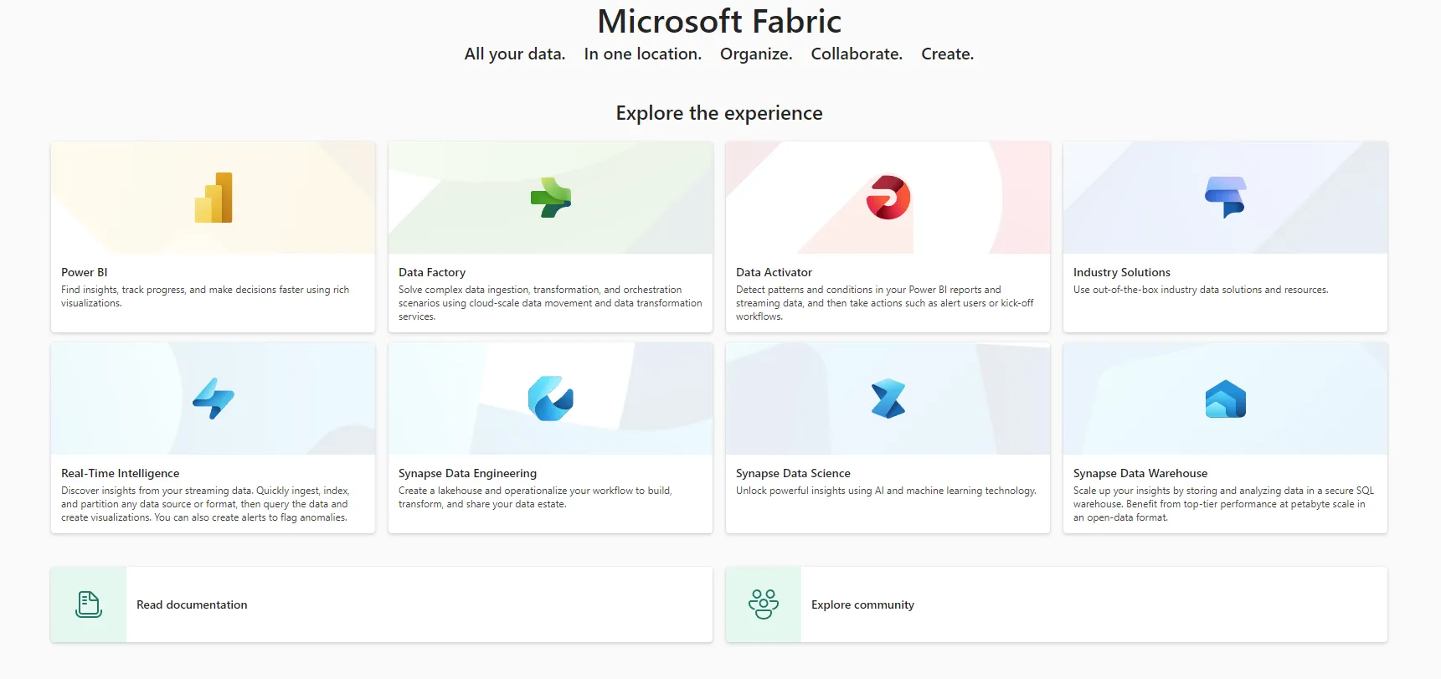Click the 'All your data.' tagline
This screenshot has width=1441, height=679.
click(x=515, y=54)
